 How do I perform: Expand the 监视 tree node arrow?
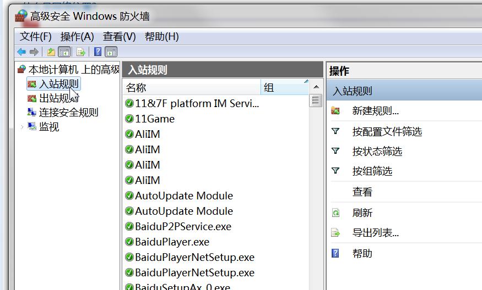pyautogui.click(x=22, y=127)
